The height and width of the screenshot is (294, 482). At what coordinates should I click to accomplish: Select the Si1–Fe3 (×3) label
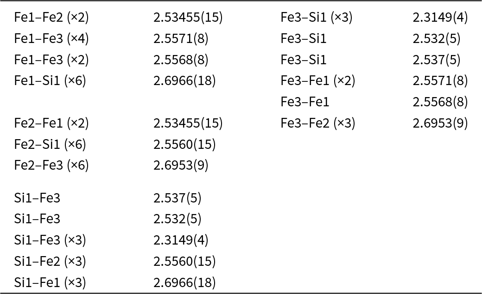click(x=50, y=240)
